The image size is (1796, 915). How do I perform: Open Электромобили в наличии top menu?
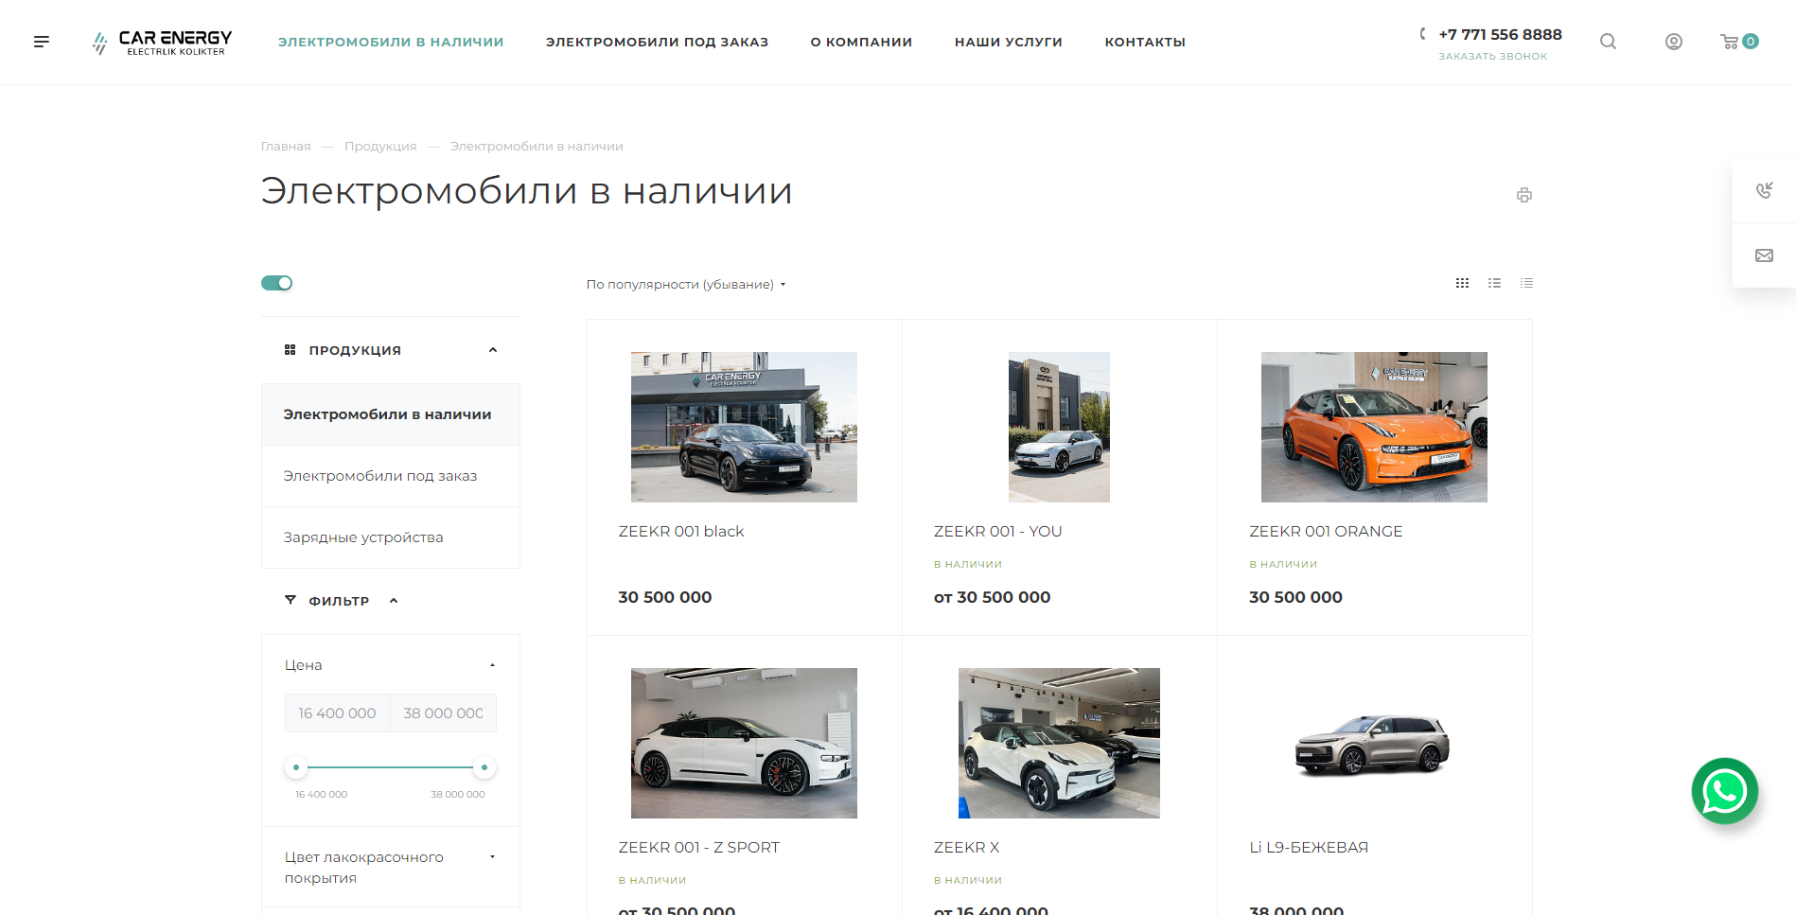(x=391, y=42)
